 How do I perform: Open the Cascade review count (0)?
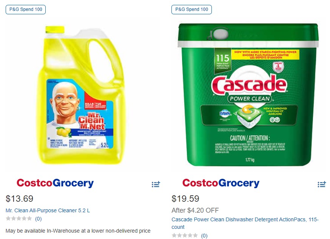(x=204, y=236)
